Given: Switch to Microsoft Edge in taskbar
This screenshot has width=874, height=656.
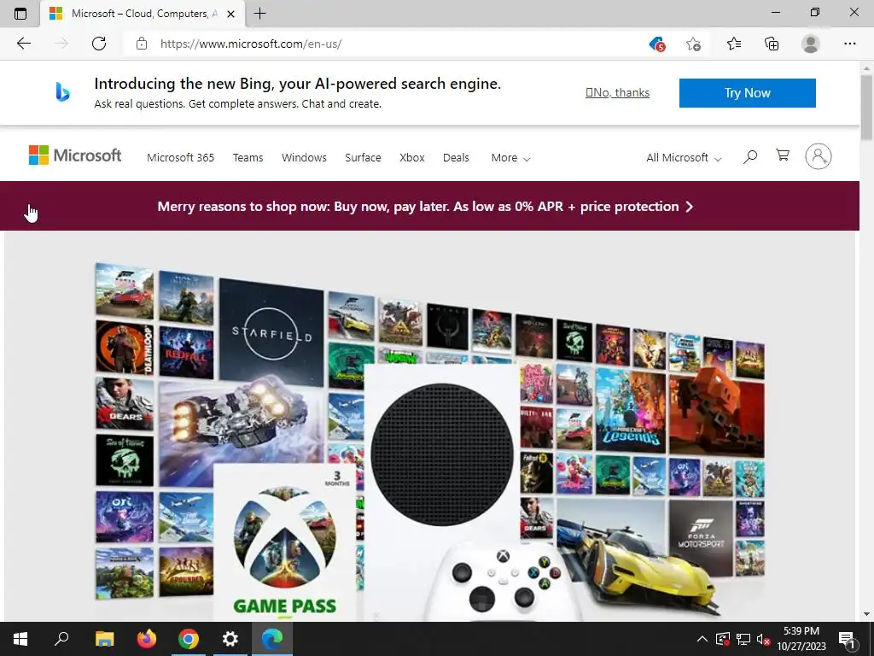Looking at the screenshot, I should point(272,639).
